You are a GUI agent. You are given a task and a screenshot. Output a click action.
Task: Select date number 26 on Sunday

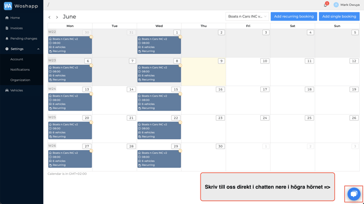354,118
